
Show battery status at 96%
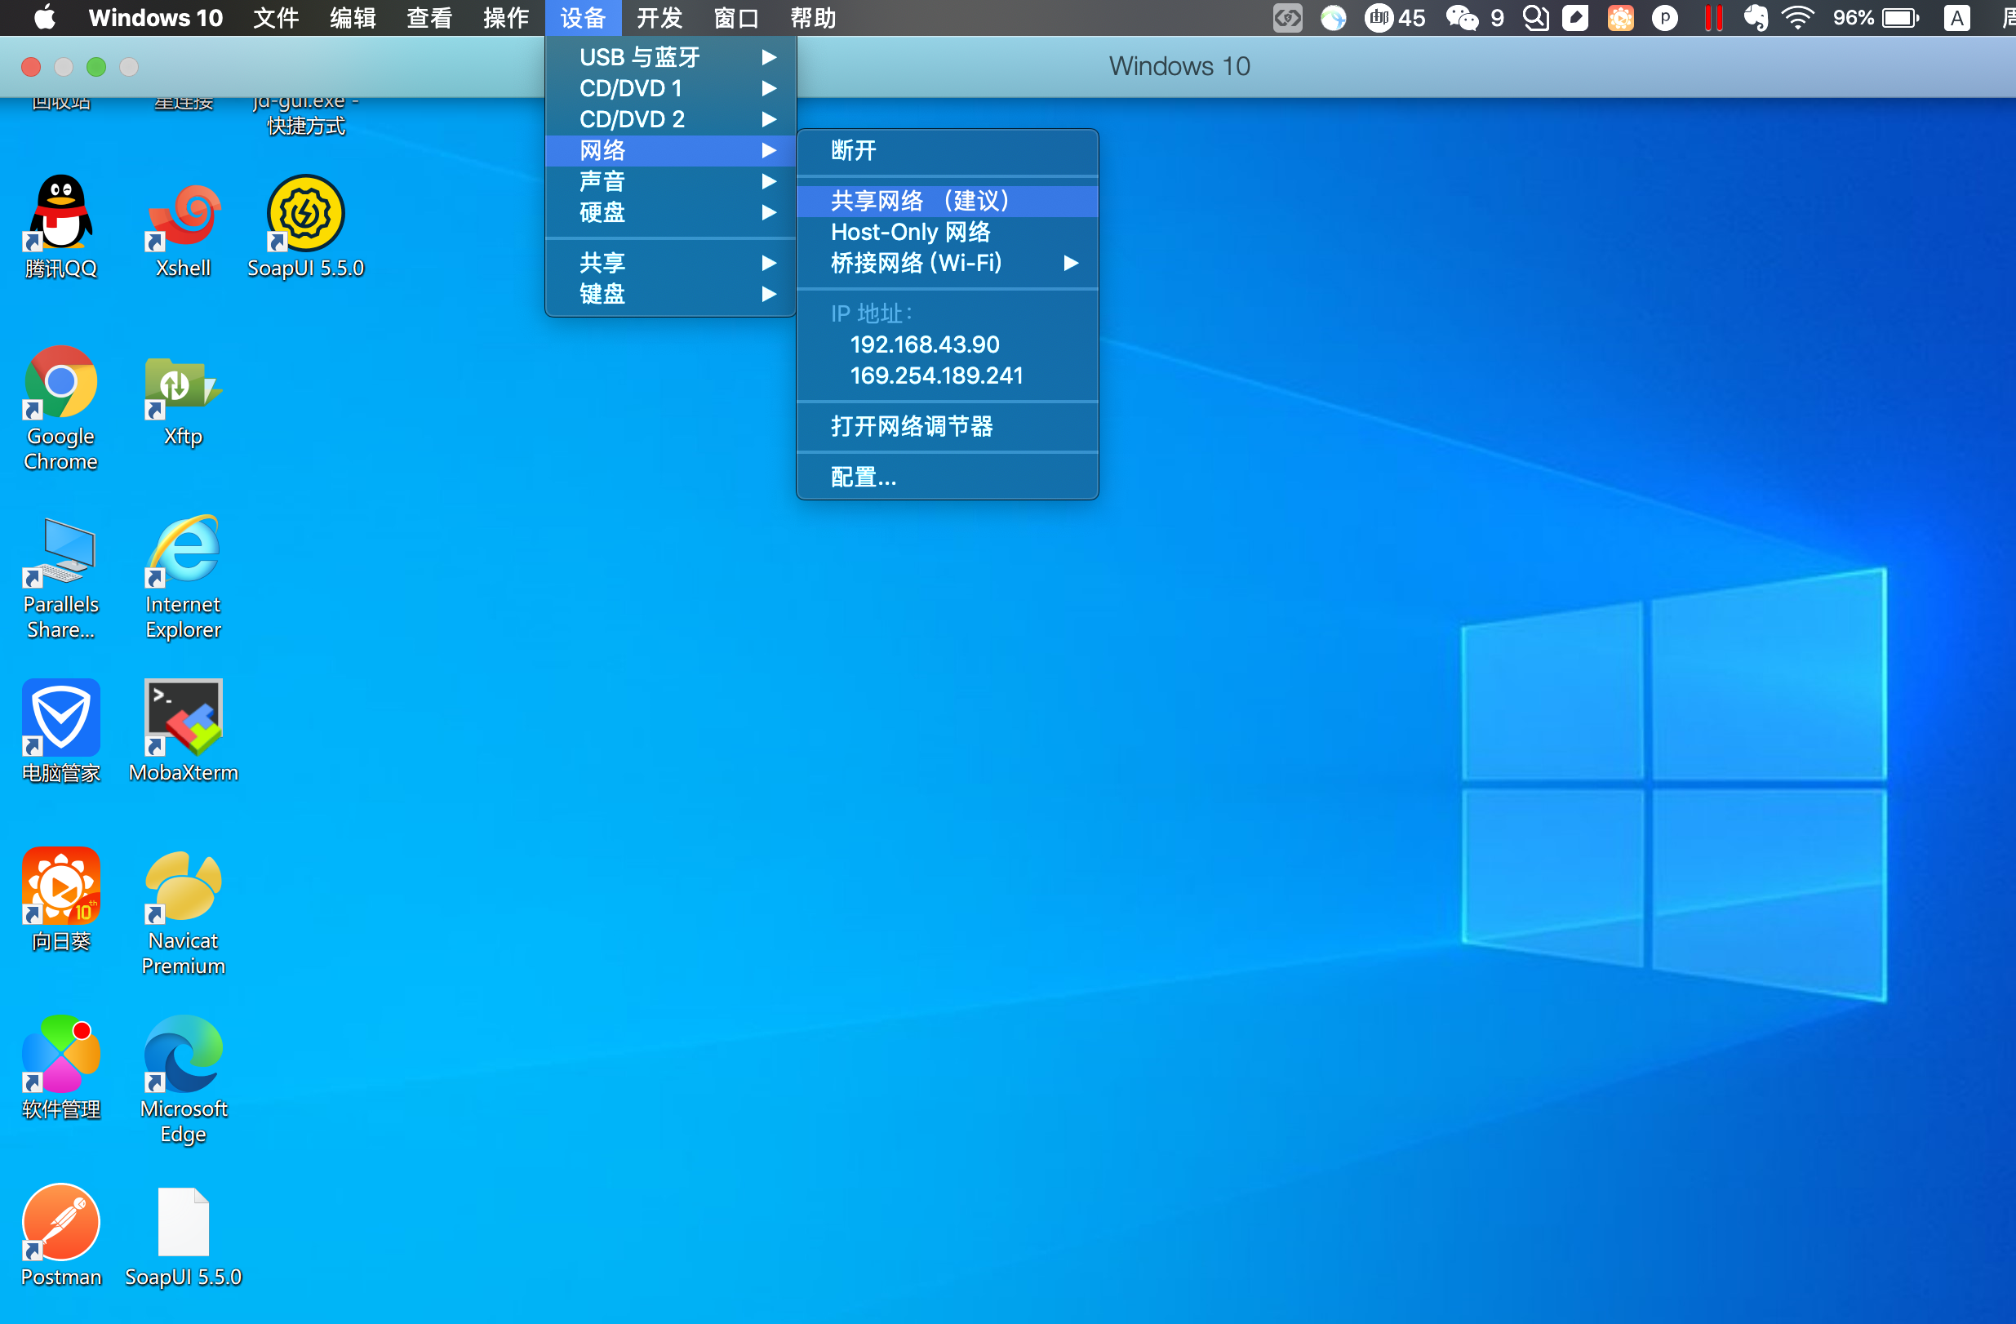click(1876, 18)
